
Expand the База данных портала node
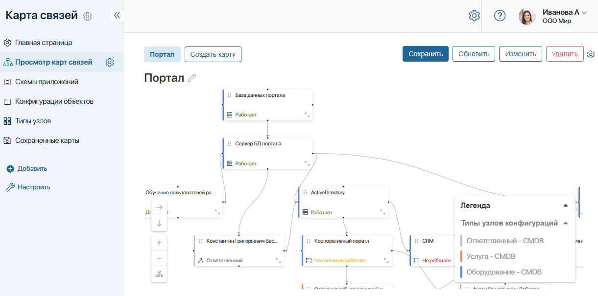307,114
